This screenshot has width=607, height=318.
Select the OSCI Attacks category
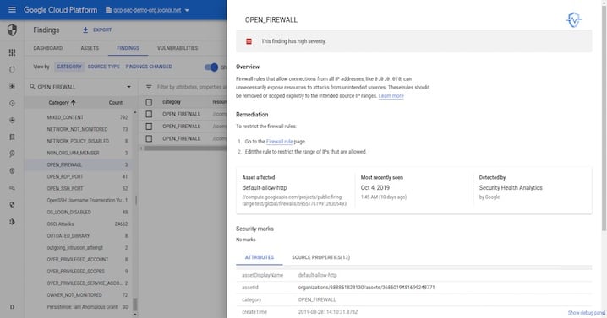(x=78, y=224)
